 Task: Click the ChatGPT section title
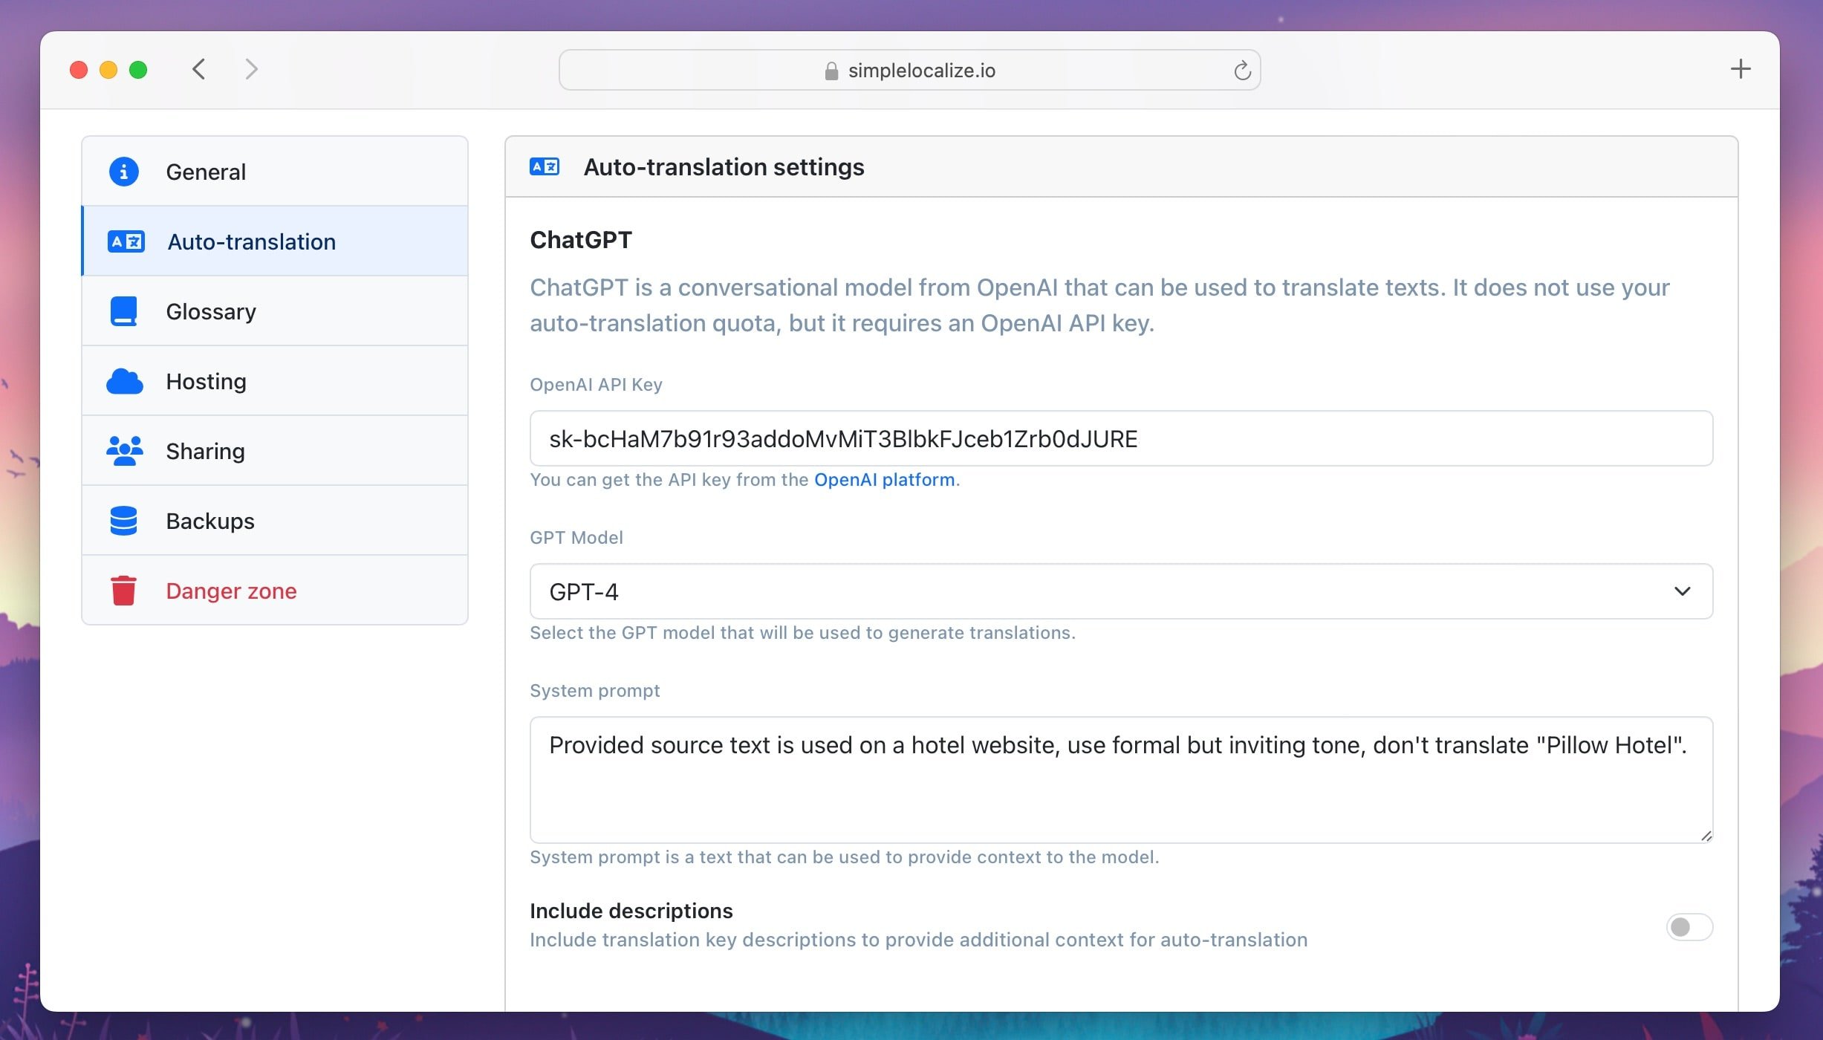pos(581,240)
